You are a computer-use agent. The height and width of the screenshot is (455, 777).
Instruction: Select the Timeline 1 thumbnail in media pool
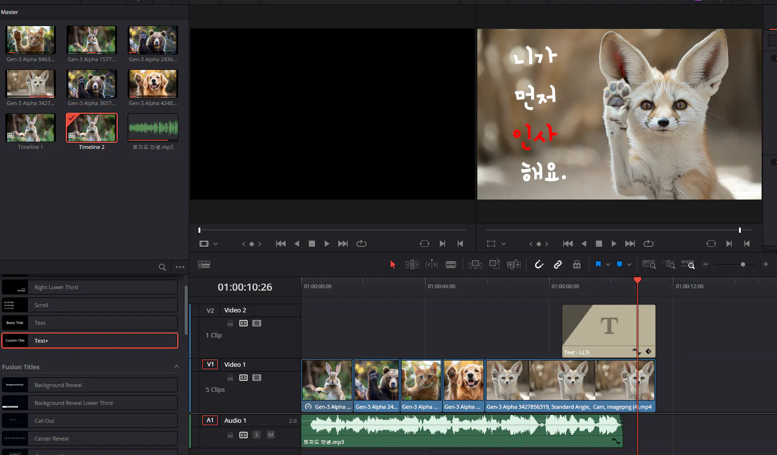[30, 128]
